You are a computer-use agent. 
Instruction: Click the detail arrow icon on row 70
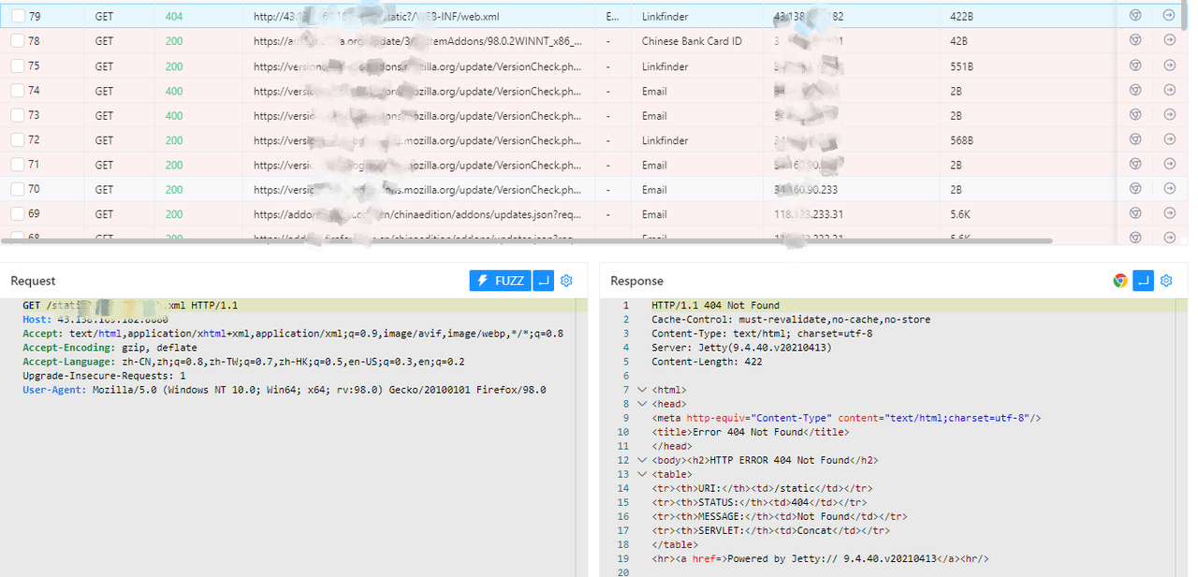[1169, 188]
